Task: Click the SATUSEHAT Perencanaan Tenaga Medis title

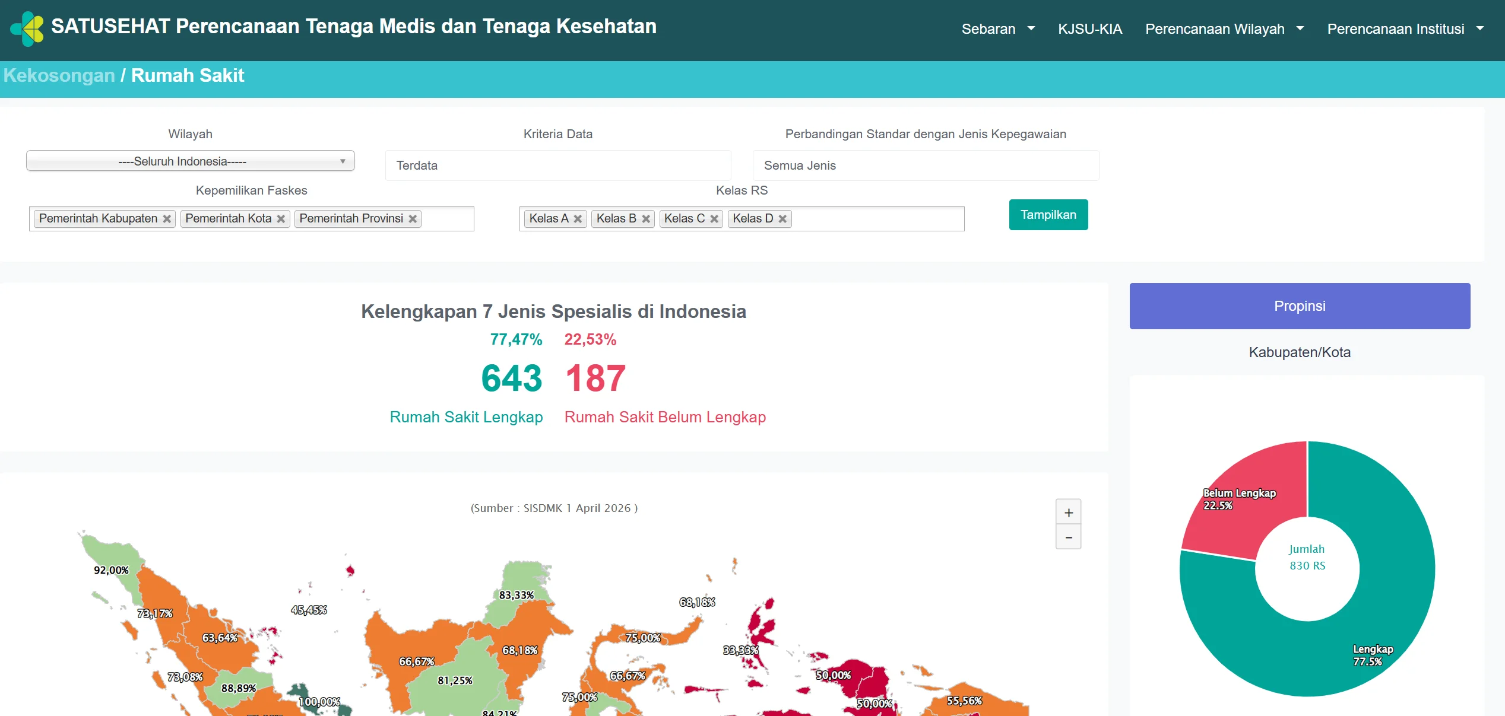Action: click(354, 27)
